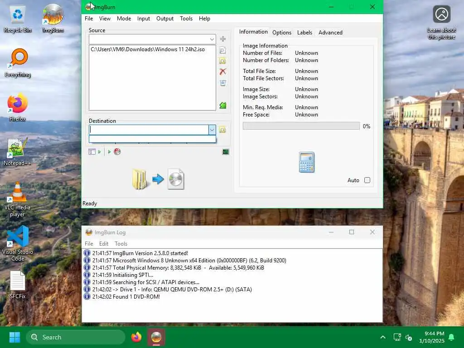The height and width of the screenshot is (348, 464).
Task: Select the Firefox desktop shortcut
Action: [x=18, y=107]
